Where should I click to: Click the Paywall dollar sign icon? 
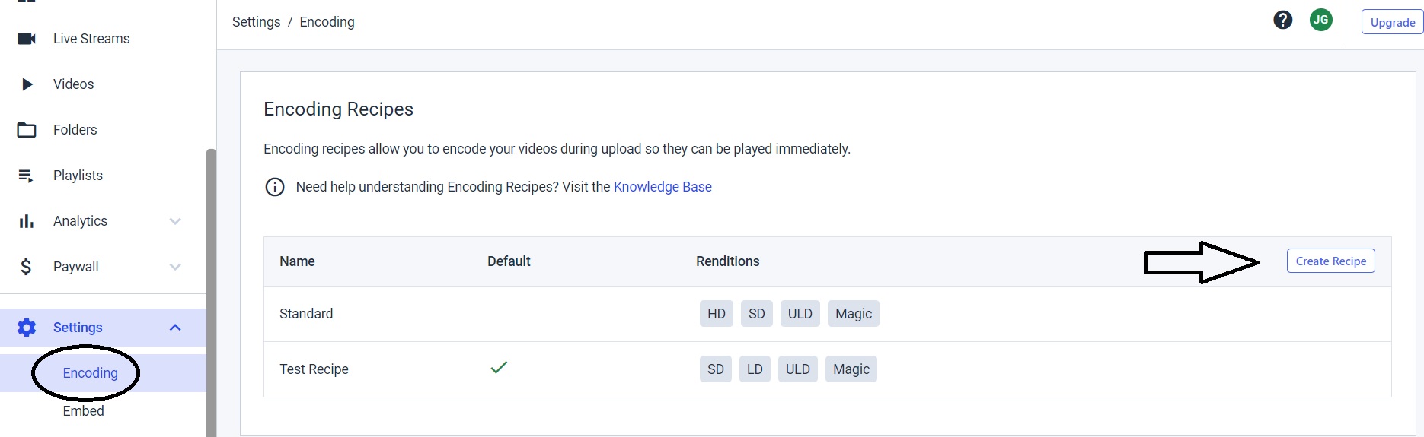[26, 267]
